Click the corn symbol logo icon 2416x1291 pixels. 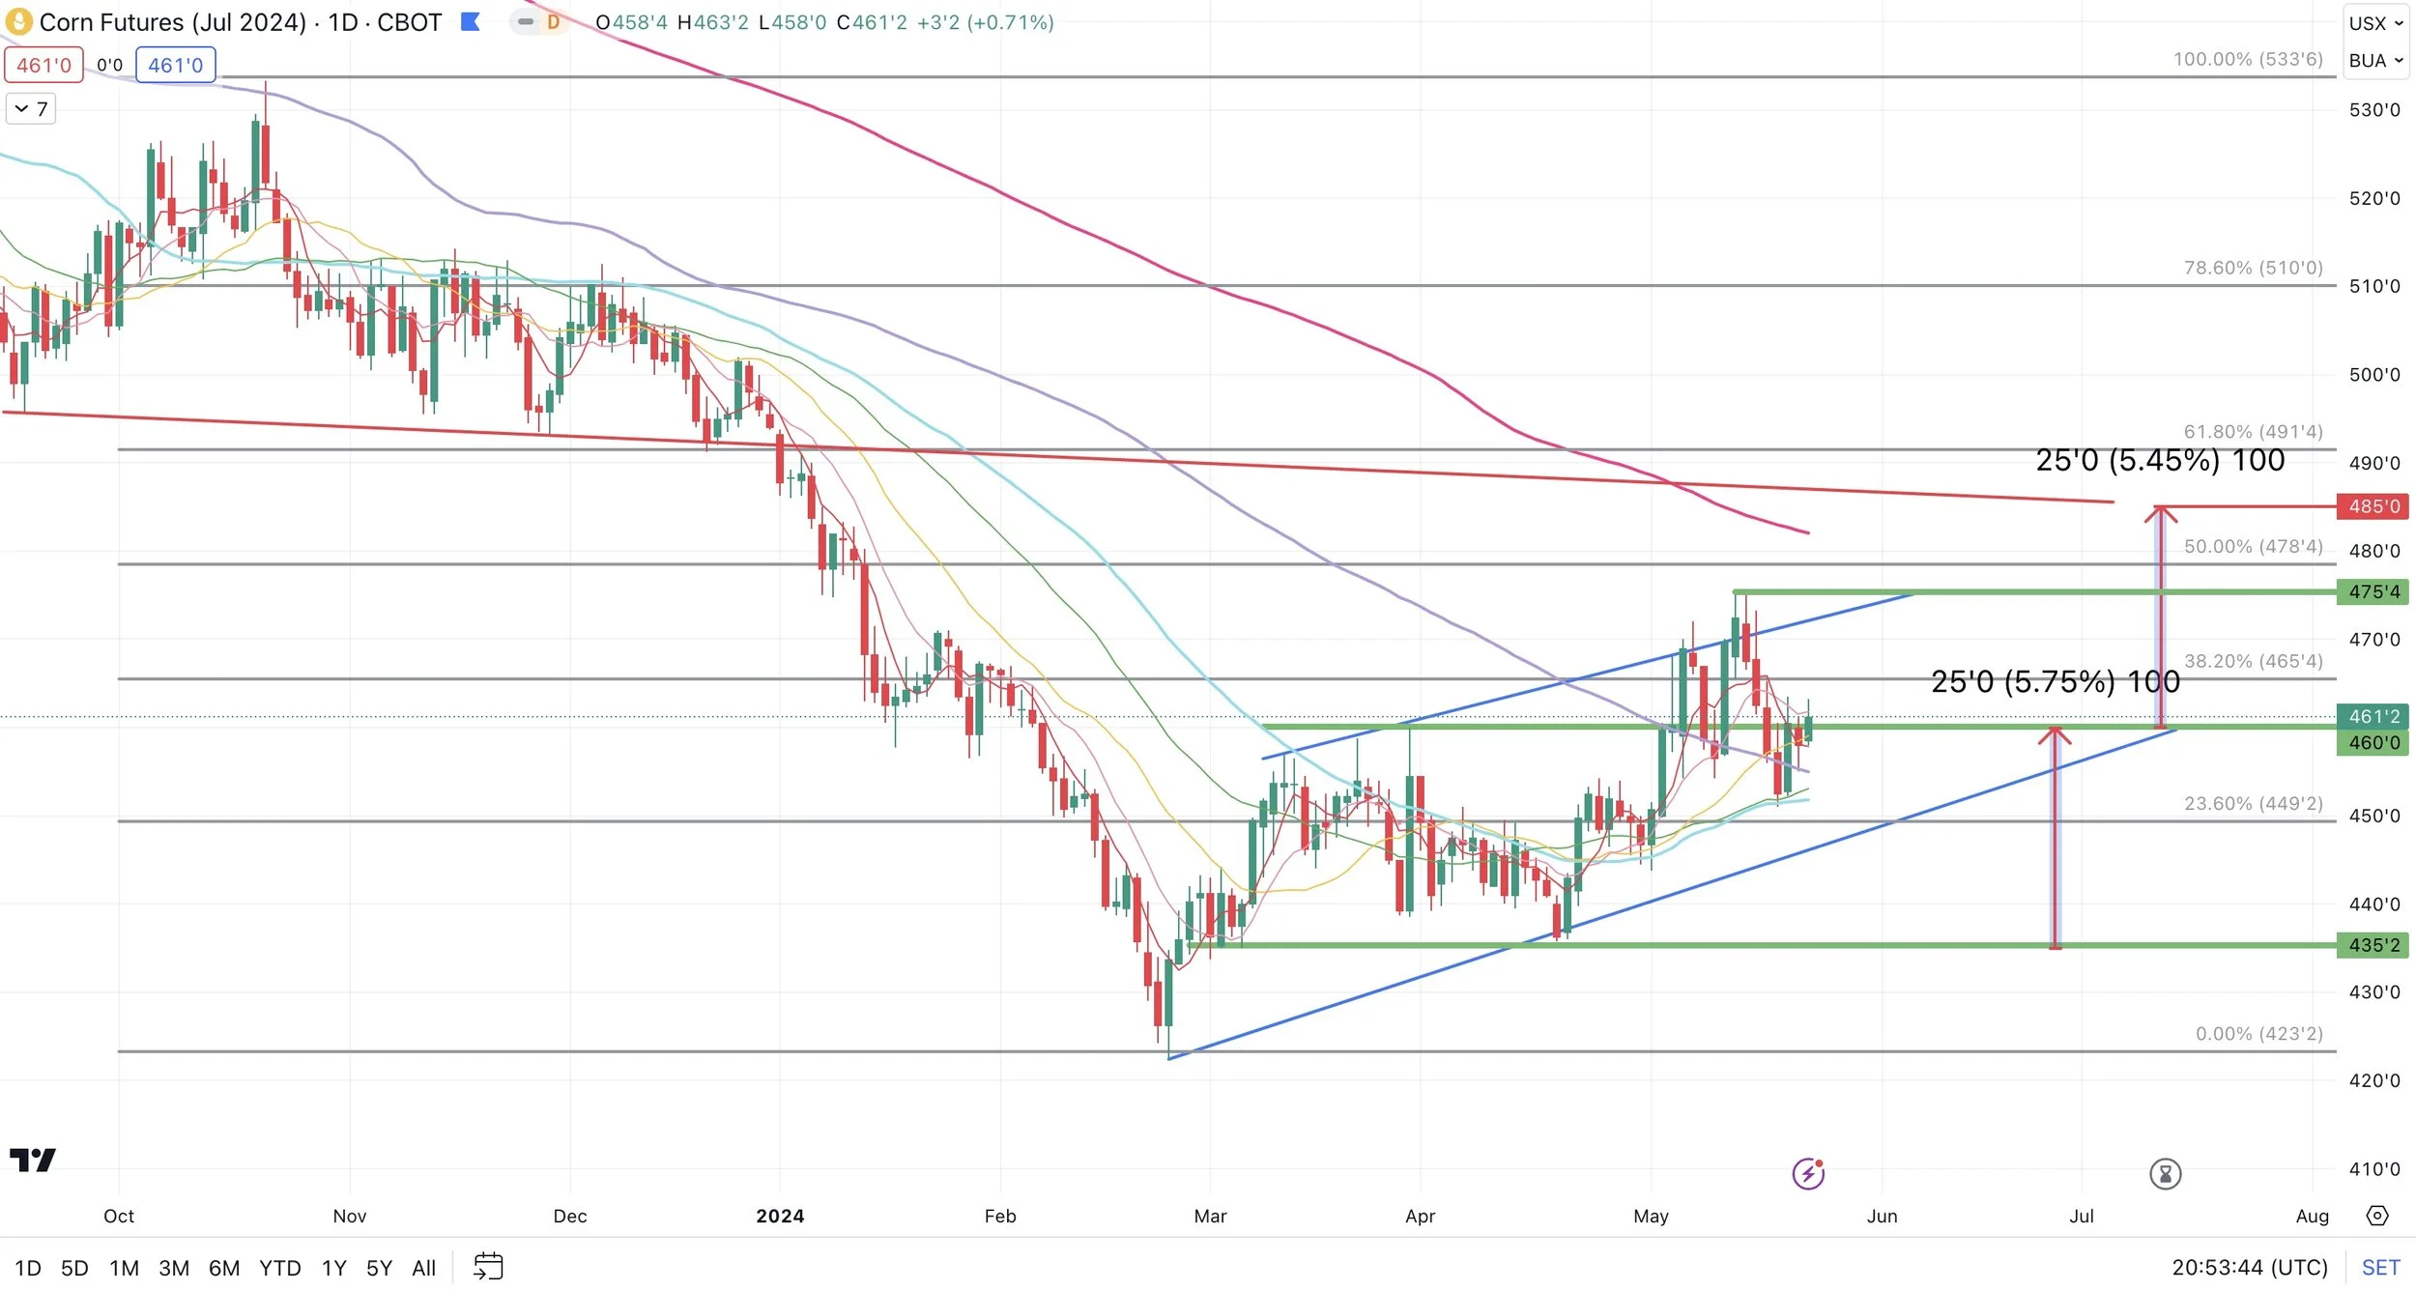pyautogui.click(x=18, y=21)
